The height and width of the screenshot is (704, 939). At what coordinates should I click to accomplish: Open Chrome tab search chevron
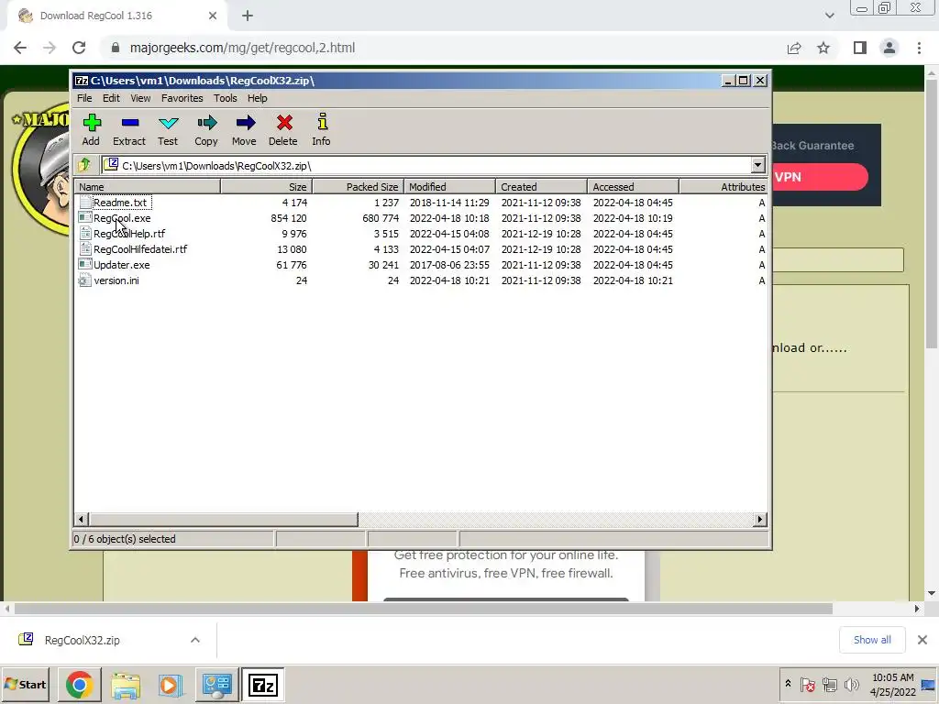coord(829,16)
